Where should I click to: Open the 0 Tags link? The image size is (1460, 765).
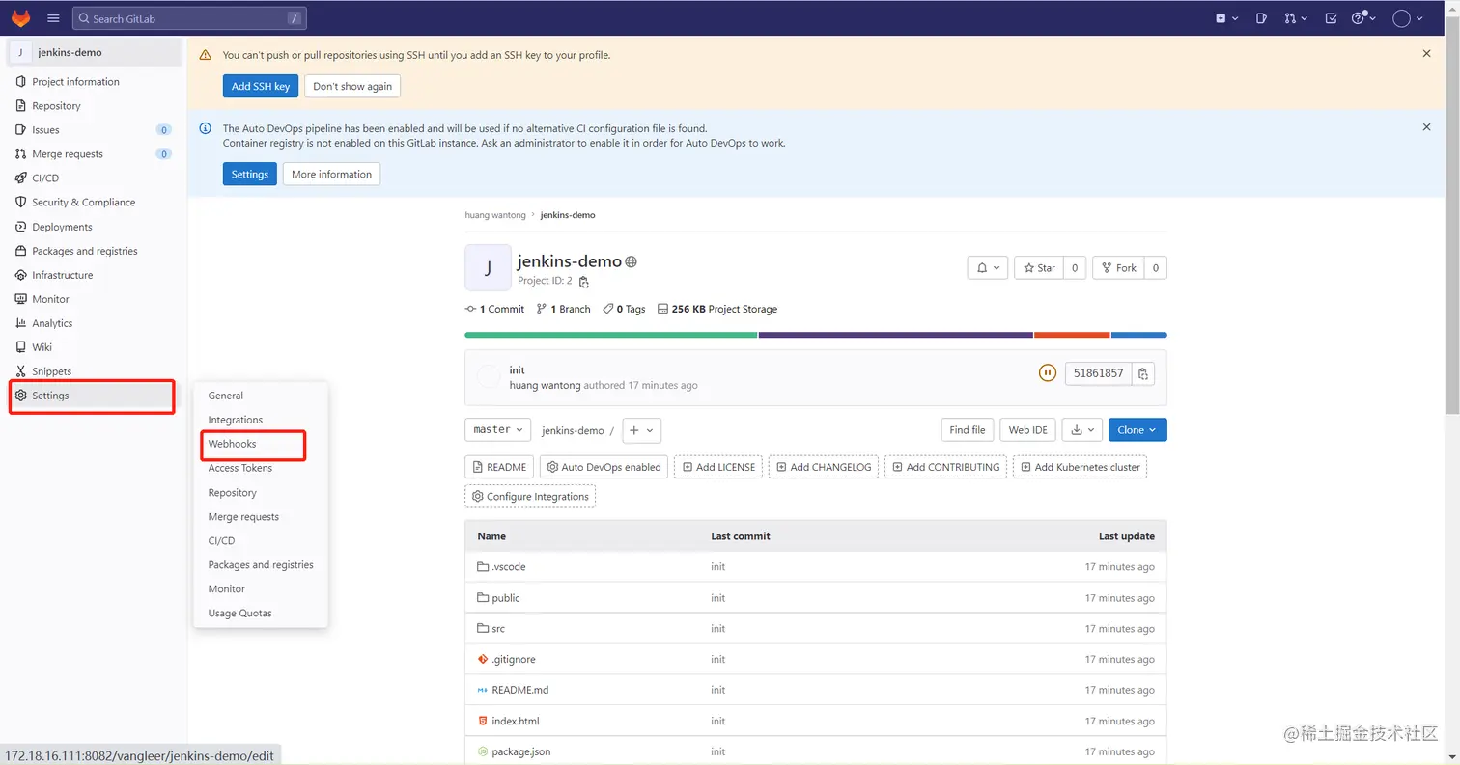point(624,309)
